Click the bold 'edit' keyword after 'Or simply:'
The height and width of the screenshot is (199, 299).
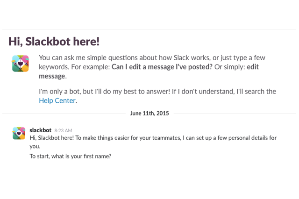253,67
